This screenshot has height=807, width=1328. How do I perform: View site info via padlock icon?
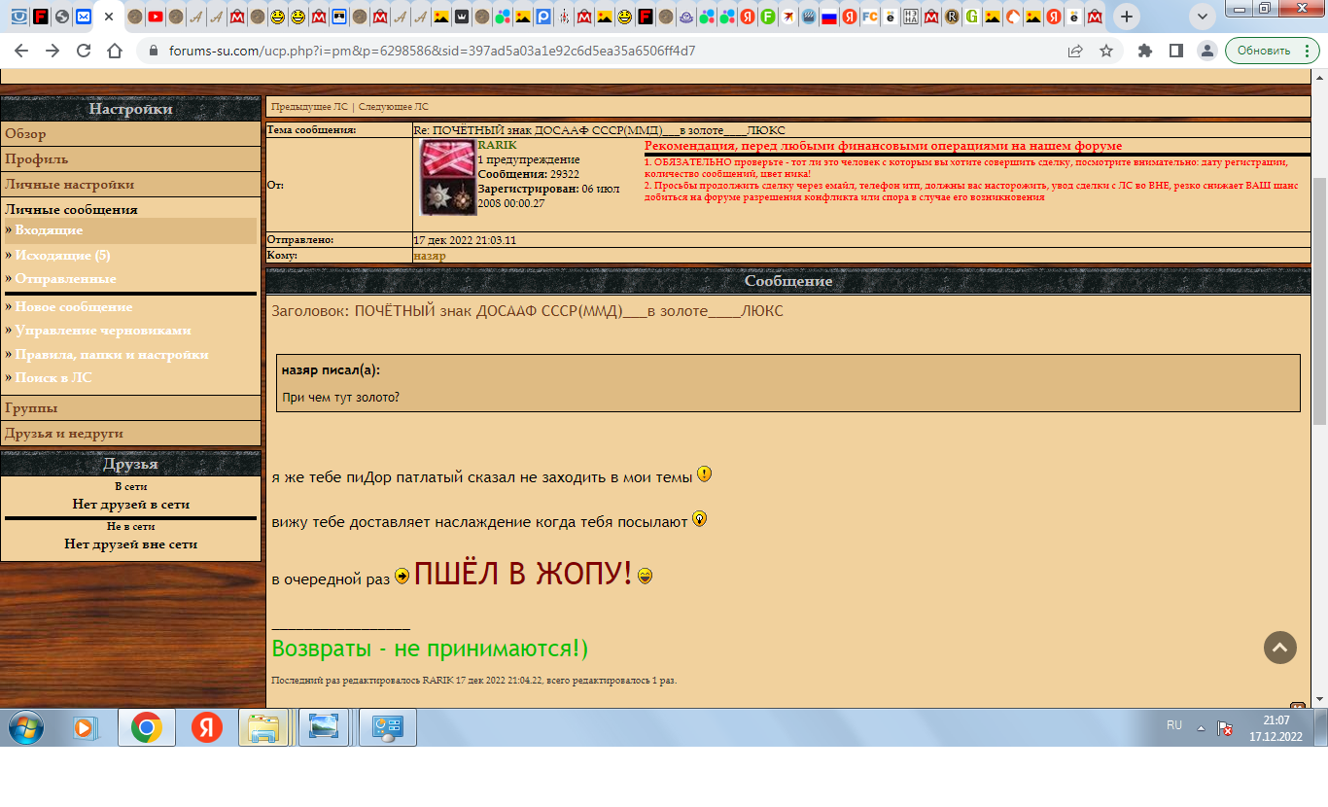[153, 51]
